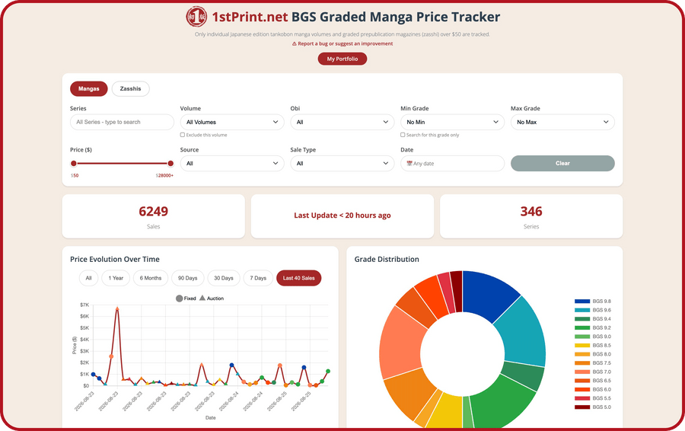Switch to the Zasshis tab
The width and height of the screenshot is (685, 431).
point(131,89)
